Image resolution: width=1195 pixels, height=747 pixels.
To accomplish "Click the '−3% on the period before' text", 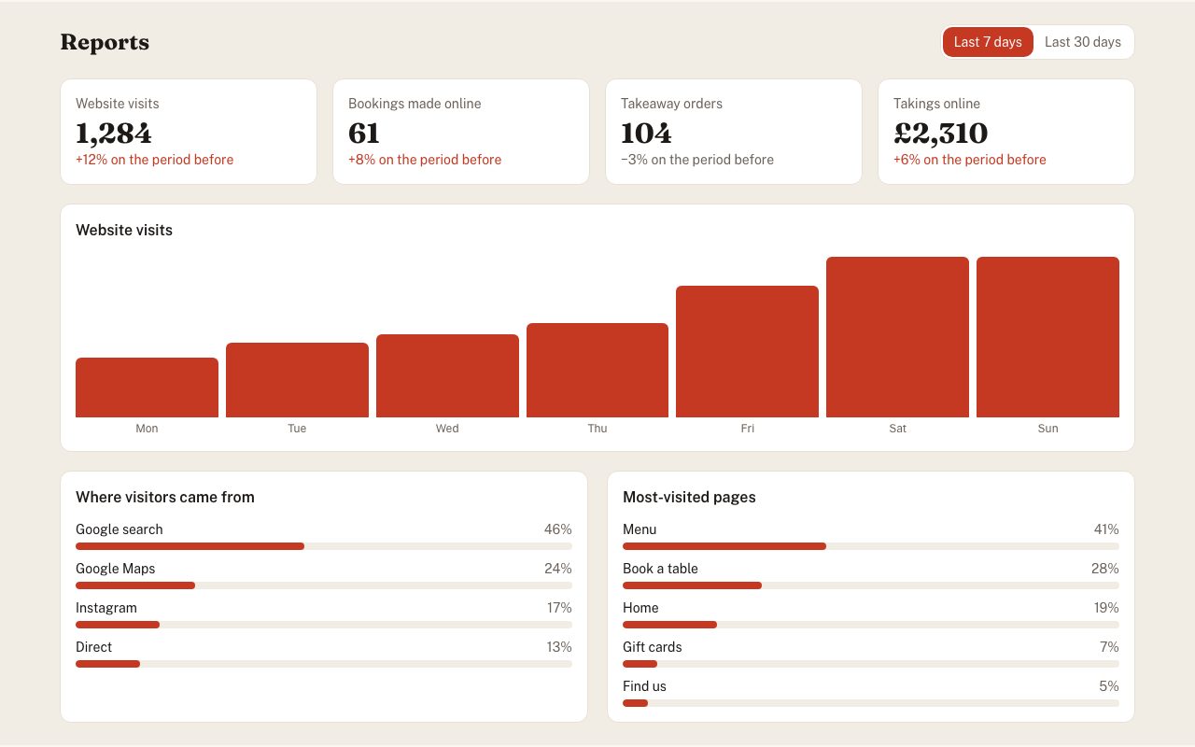I will [x=697, y=160].
